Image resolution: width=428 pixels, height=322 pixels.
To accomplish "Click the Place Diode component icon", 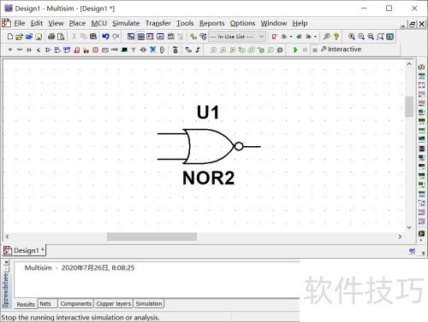I will (29, 50).
